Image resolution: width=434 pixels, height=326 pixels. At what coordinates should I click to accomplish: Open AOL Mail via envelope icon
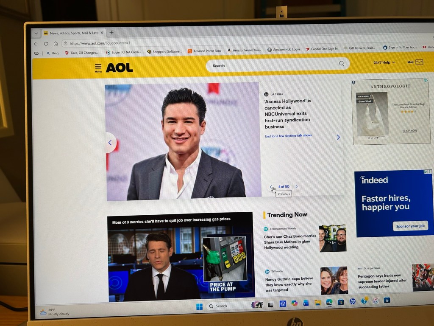pyautogui.click(x=419, y=62)
